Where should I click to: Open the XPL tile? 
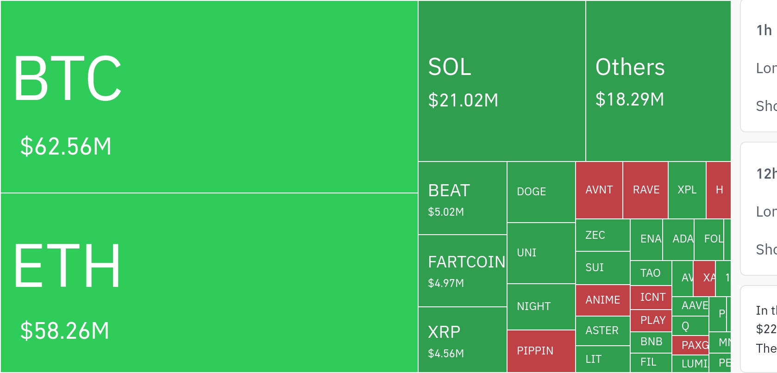[x=687, y=190]
